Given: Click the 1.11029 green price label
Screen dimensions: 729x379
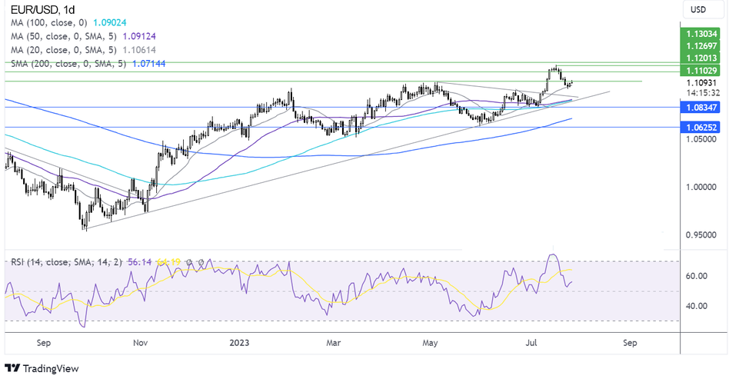Looking at the screenshot, I should coord(699,70).
